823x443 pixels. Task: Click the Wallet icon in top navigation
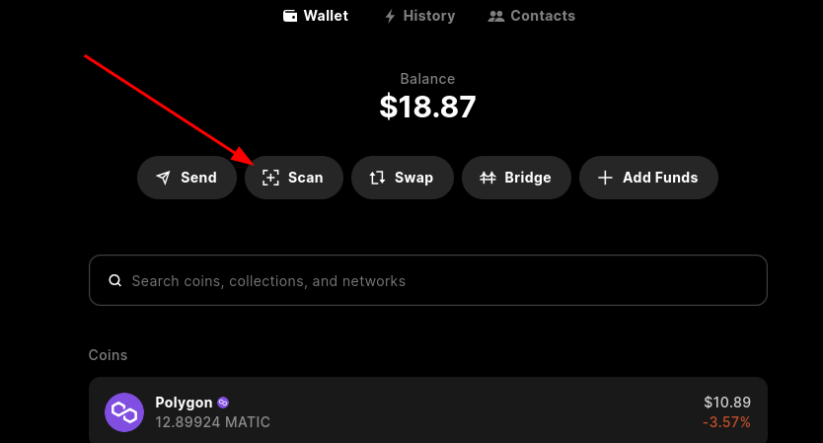[x=290, y=16]
